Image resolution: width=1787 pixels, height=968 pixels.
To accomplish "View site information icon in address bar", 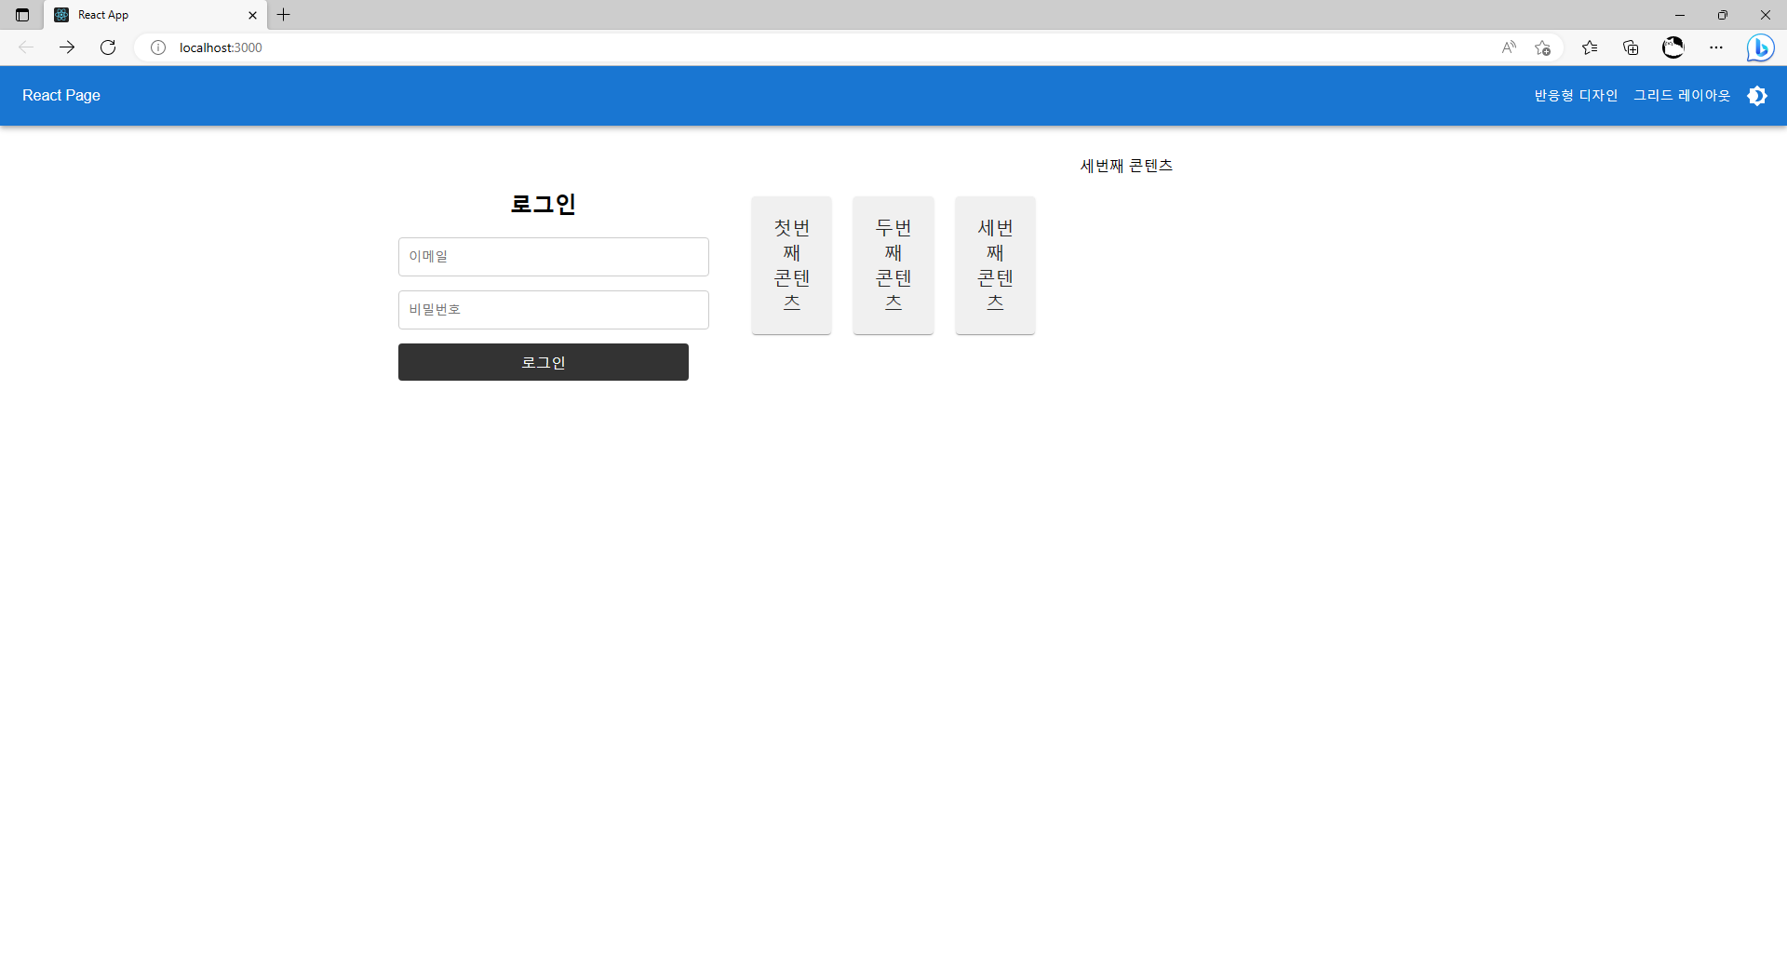I will [x=158, y=47].
